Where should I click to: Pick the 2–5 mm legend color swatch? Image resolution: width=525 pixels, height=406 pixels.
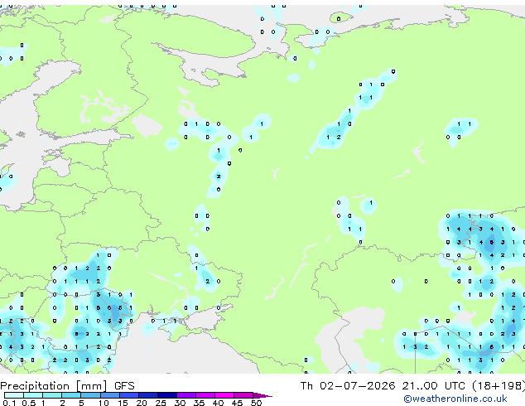point(71,395)
